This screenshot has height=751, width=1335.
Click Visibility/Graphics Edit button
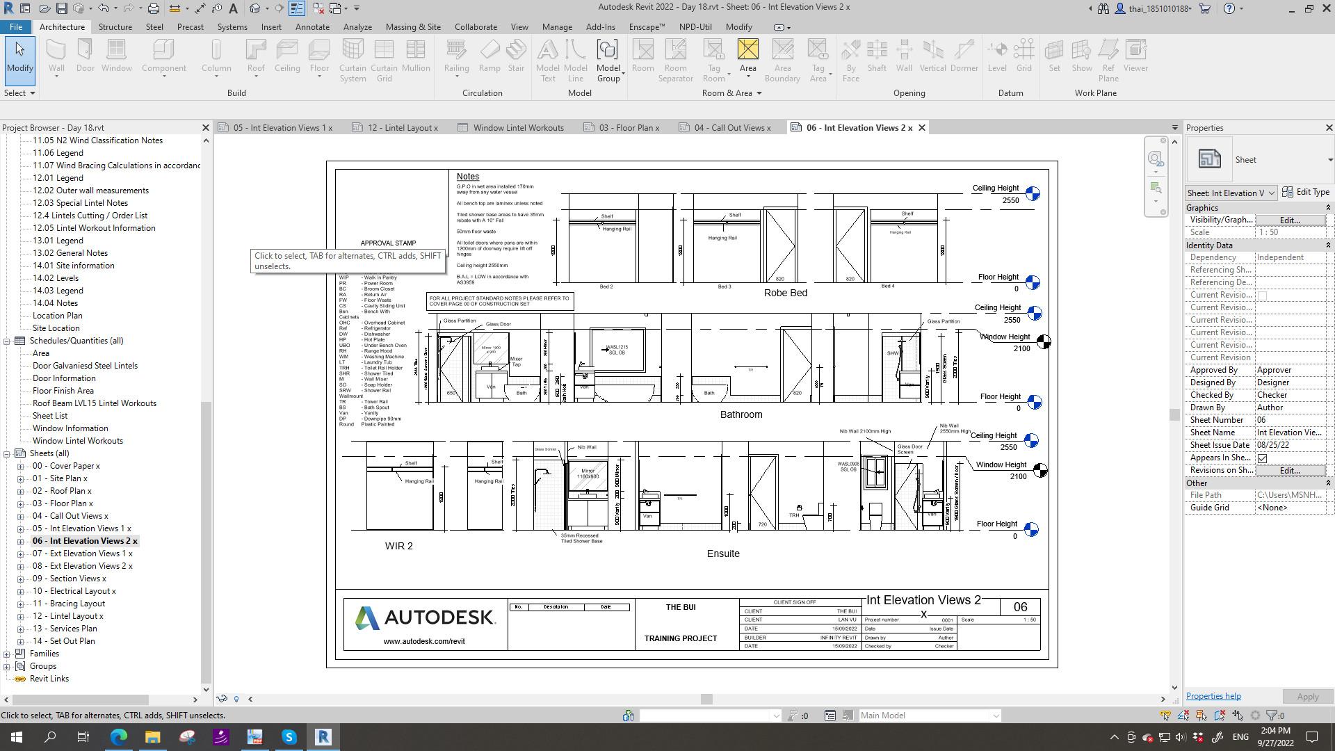coord(1290,220)
